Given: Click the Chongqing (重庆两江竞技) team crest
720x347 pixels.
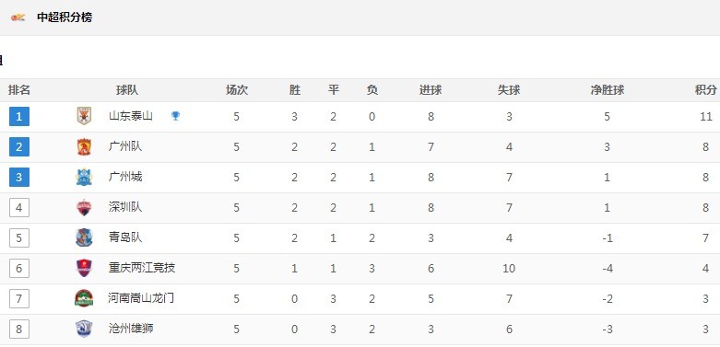Looking at the screenshot, I should pos(84,268).
